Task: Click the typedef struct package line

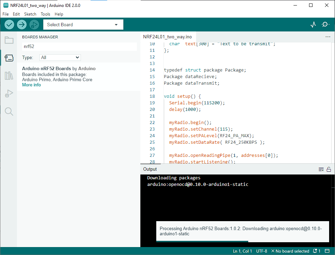Action: [205, 70]
